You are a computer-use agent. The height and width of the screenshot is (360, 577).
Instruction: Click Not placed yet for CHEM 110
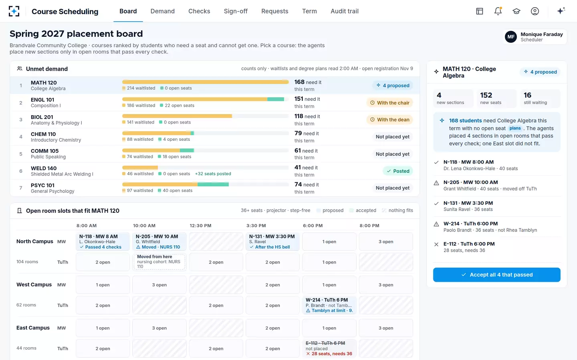click(393, 137)
